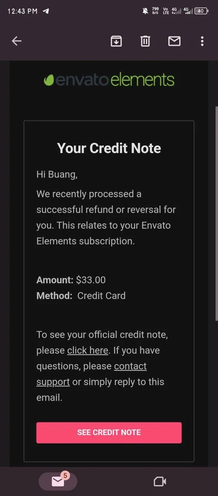Image resolution: width=218 pixels, height=496 pixels.
Task: Tap the back arrow icon
Action: pos(16,41)
